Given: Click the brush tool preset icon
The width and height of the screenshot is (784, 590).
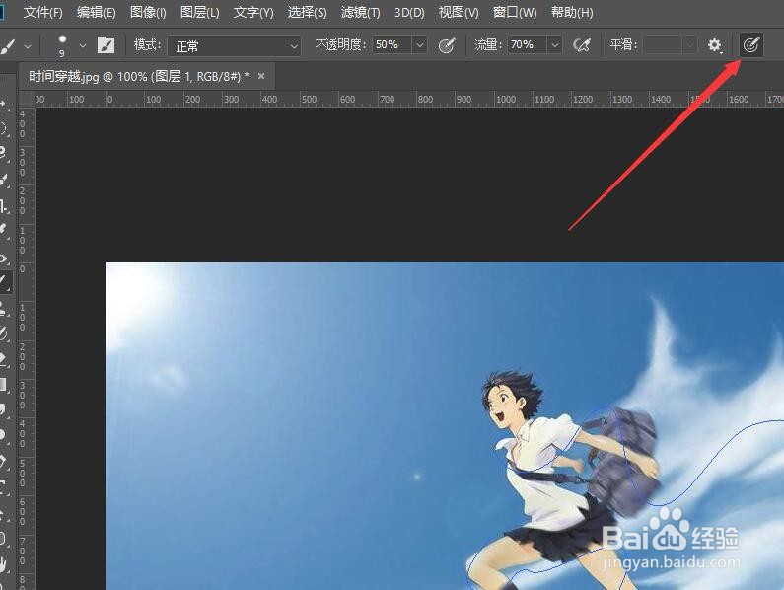Looking at the screenshot, I should (x=8, y=46).
